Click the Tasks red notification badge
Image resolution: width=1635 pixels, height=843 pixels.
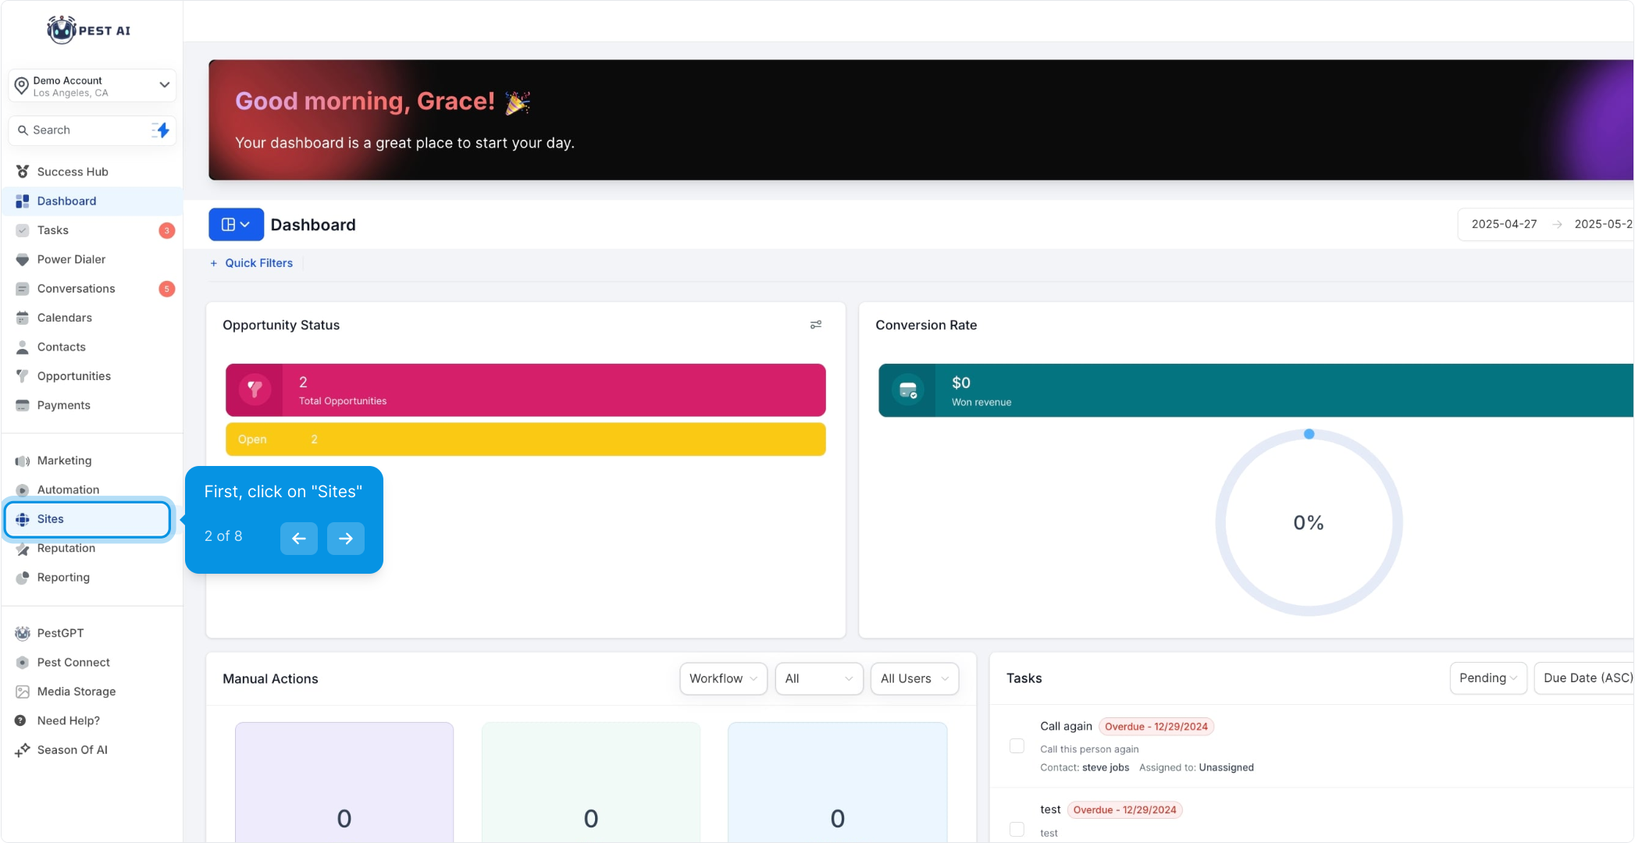[166, 230]
